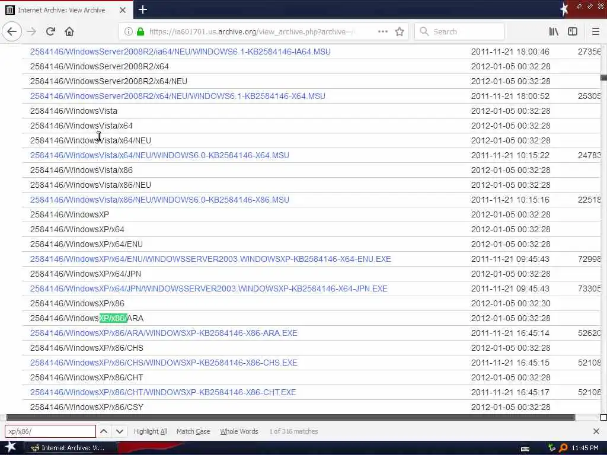Open WINDOWS6.1-KB2584146-IA64.MSU link
Screen dimensions: 607x455
click(180, 52)
